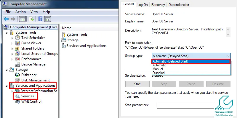The width and height of the screenshot is (237, 118).
Task: Click the Storage icon in Name list
Action: 64,40
